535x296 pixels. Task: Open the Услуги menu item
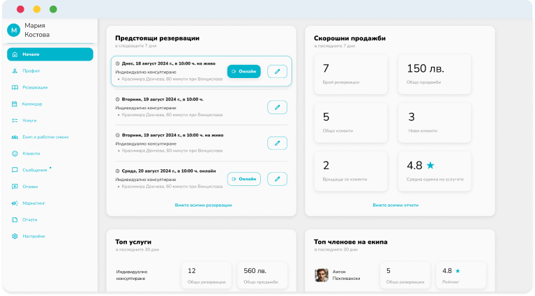coord(30,120)
